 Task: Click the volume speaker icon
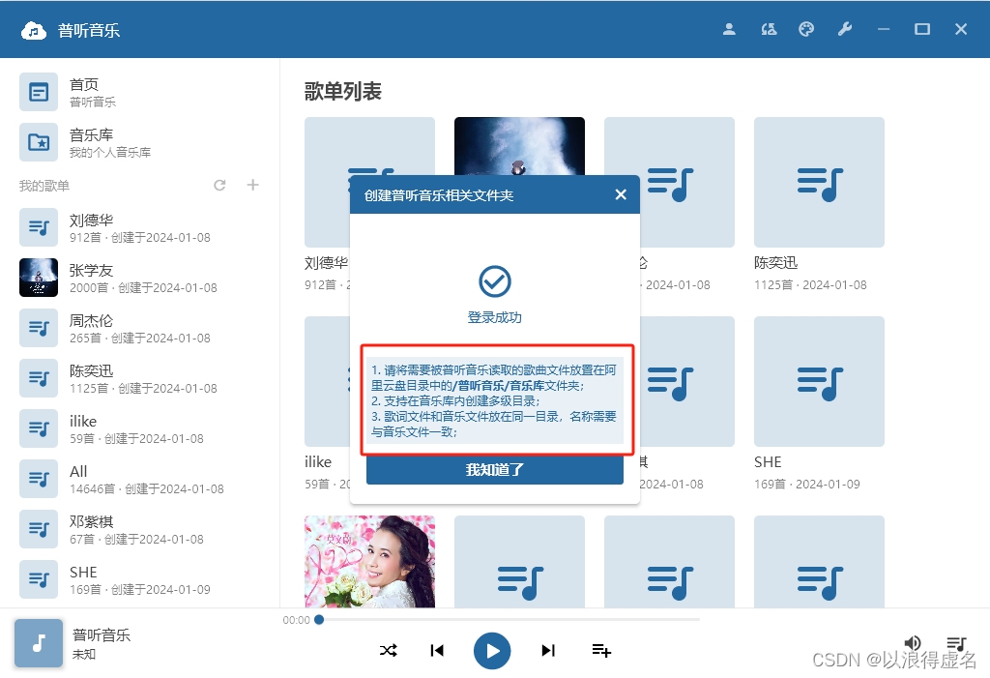[913, 643]
